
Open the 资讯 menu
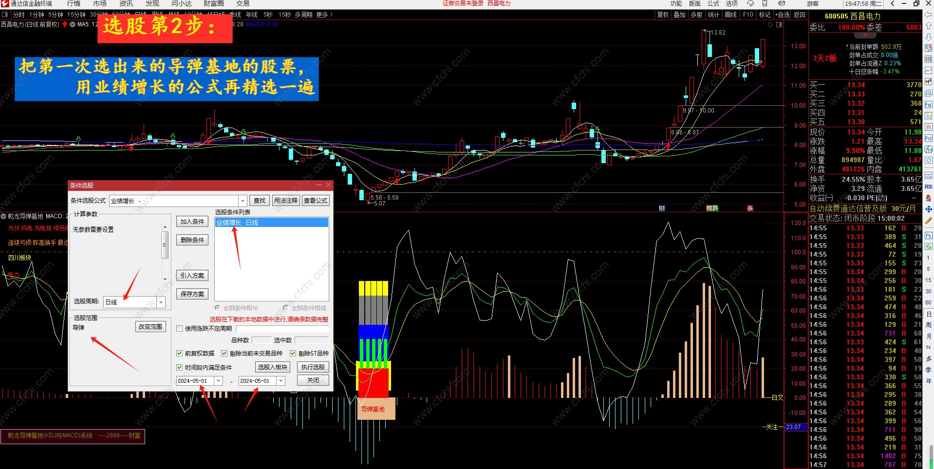(126, 3)
